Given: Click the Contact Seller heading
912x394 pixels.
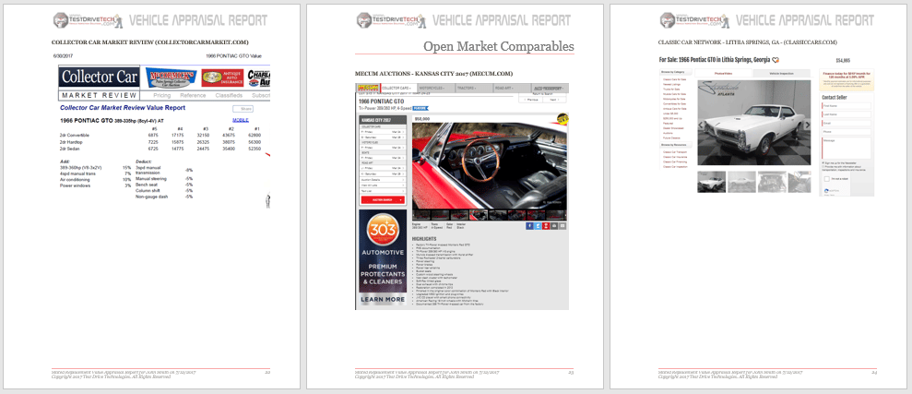Looking at the screenshot, I should click(834, 97).
